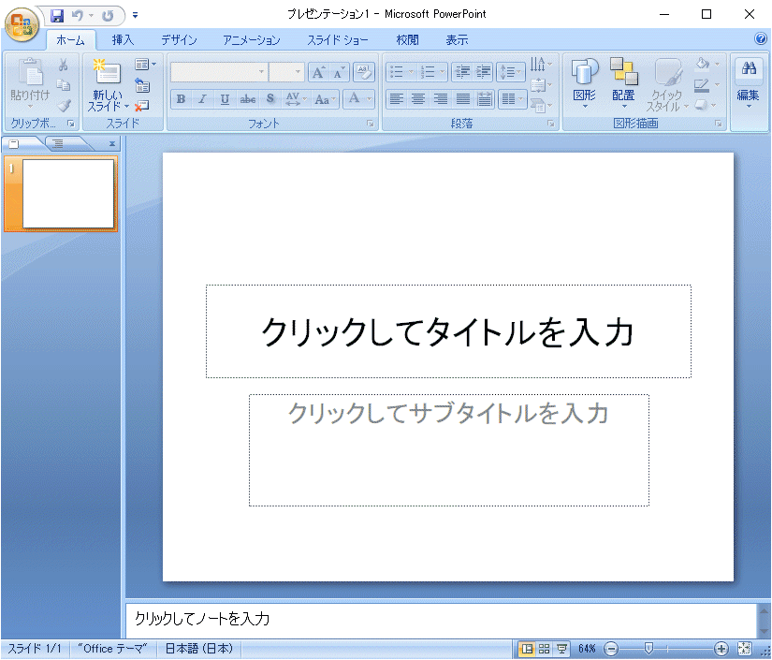Viewport: 772px width, 660px height.
Task: Open the 図形 shapes gallery
Action: (x=585, y=82)
